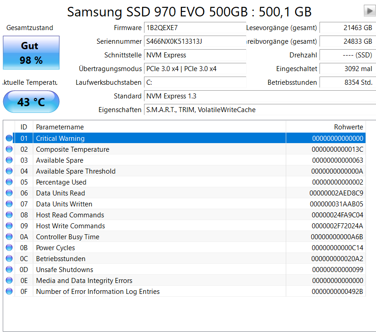
Task: Click the Eigenschaften field with S.M.A.R.T., TRIM
Action: 260,110
